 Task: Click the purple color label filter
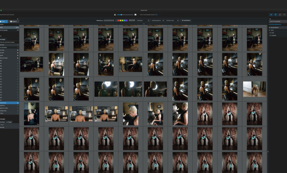[127, 20]
